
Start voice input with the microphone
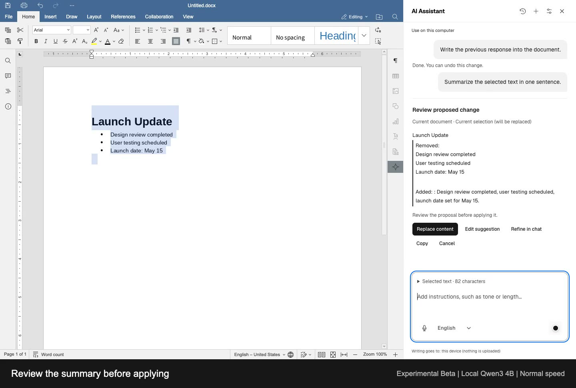coord(424,328)
